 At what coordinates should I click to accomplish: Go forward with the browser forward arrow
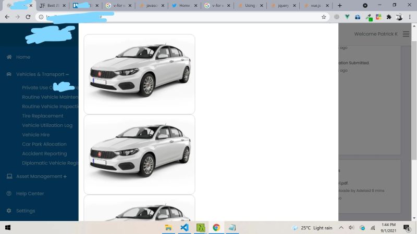[18, 17]
